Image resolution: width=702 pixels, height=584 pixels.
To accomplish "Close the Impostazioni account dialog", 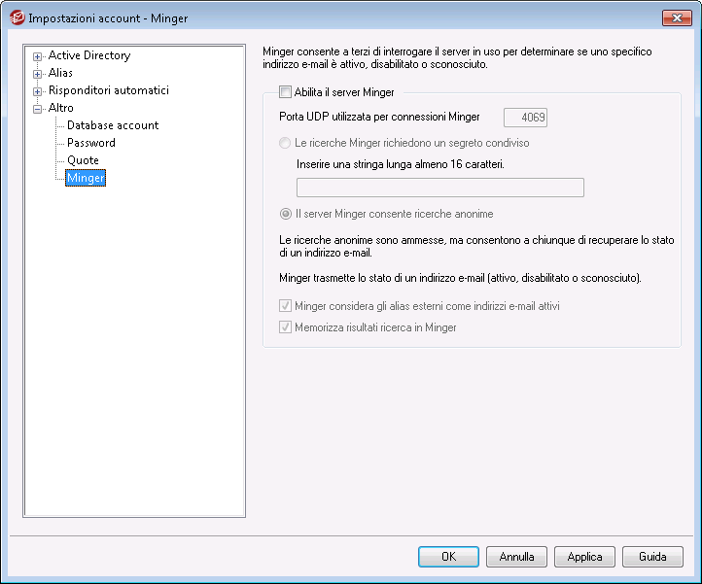I will (x=677, y=17).
